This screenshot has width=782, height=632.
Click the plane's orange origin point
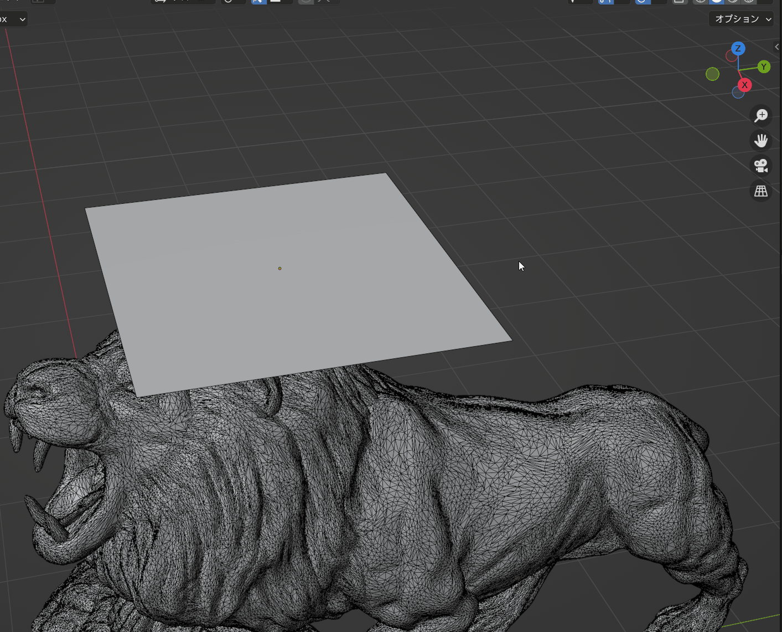(279, 268)
